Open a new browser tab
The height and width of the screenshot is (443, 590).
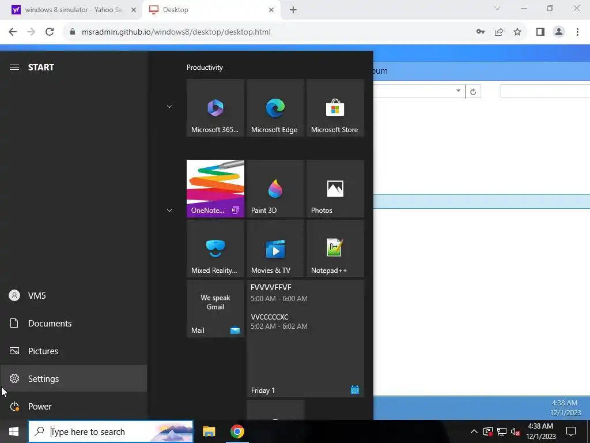click(x=293, y=10)
